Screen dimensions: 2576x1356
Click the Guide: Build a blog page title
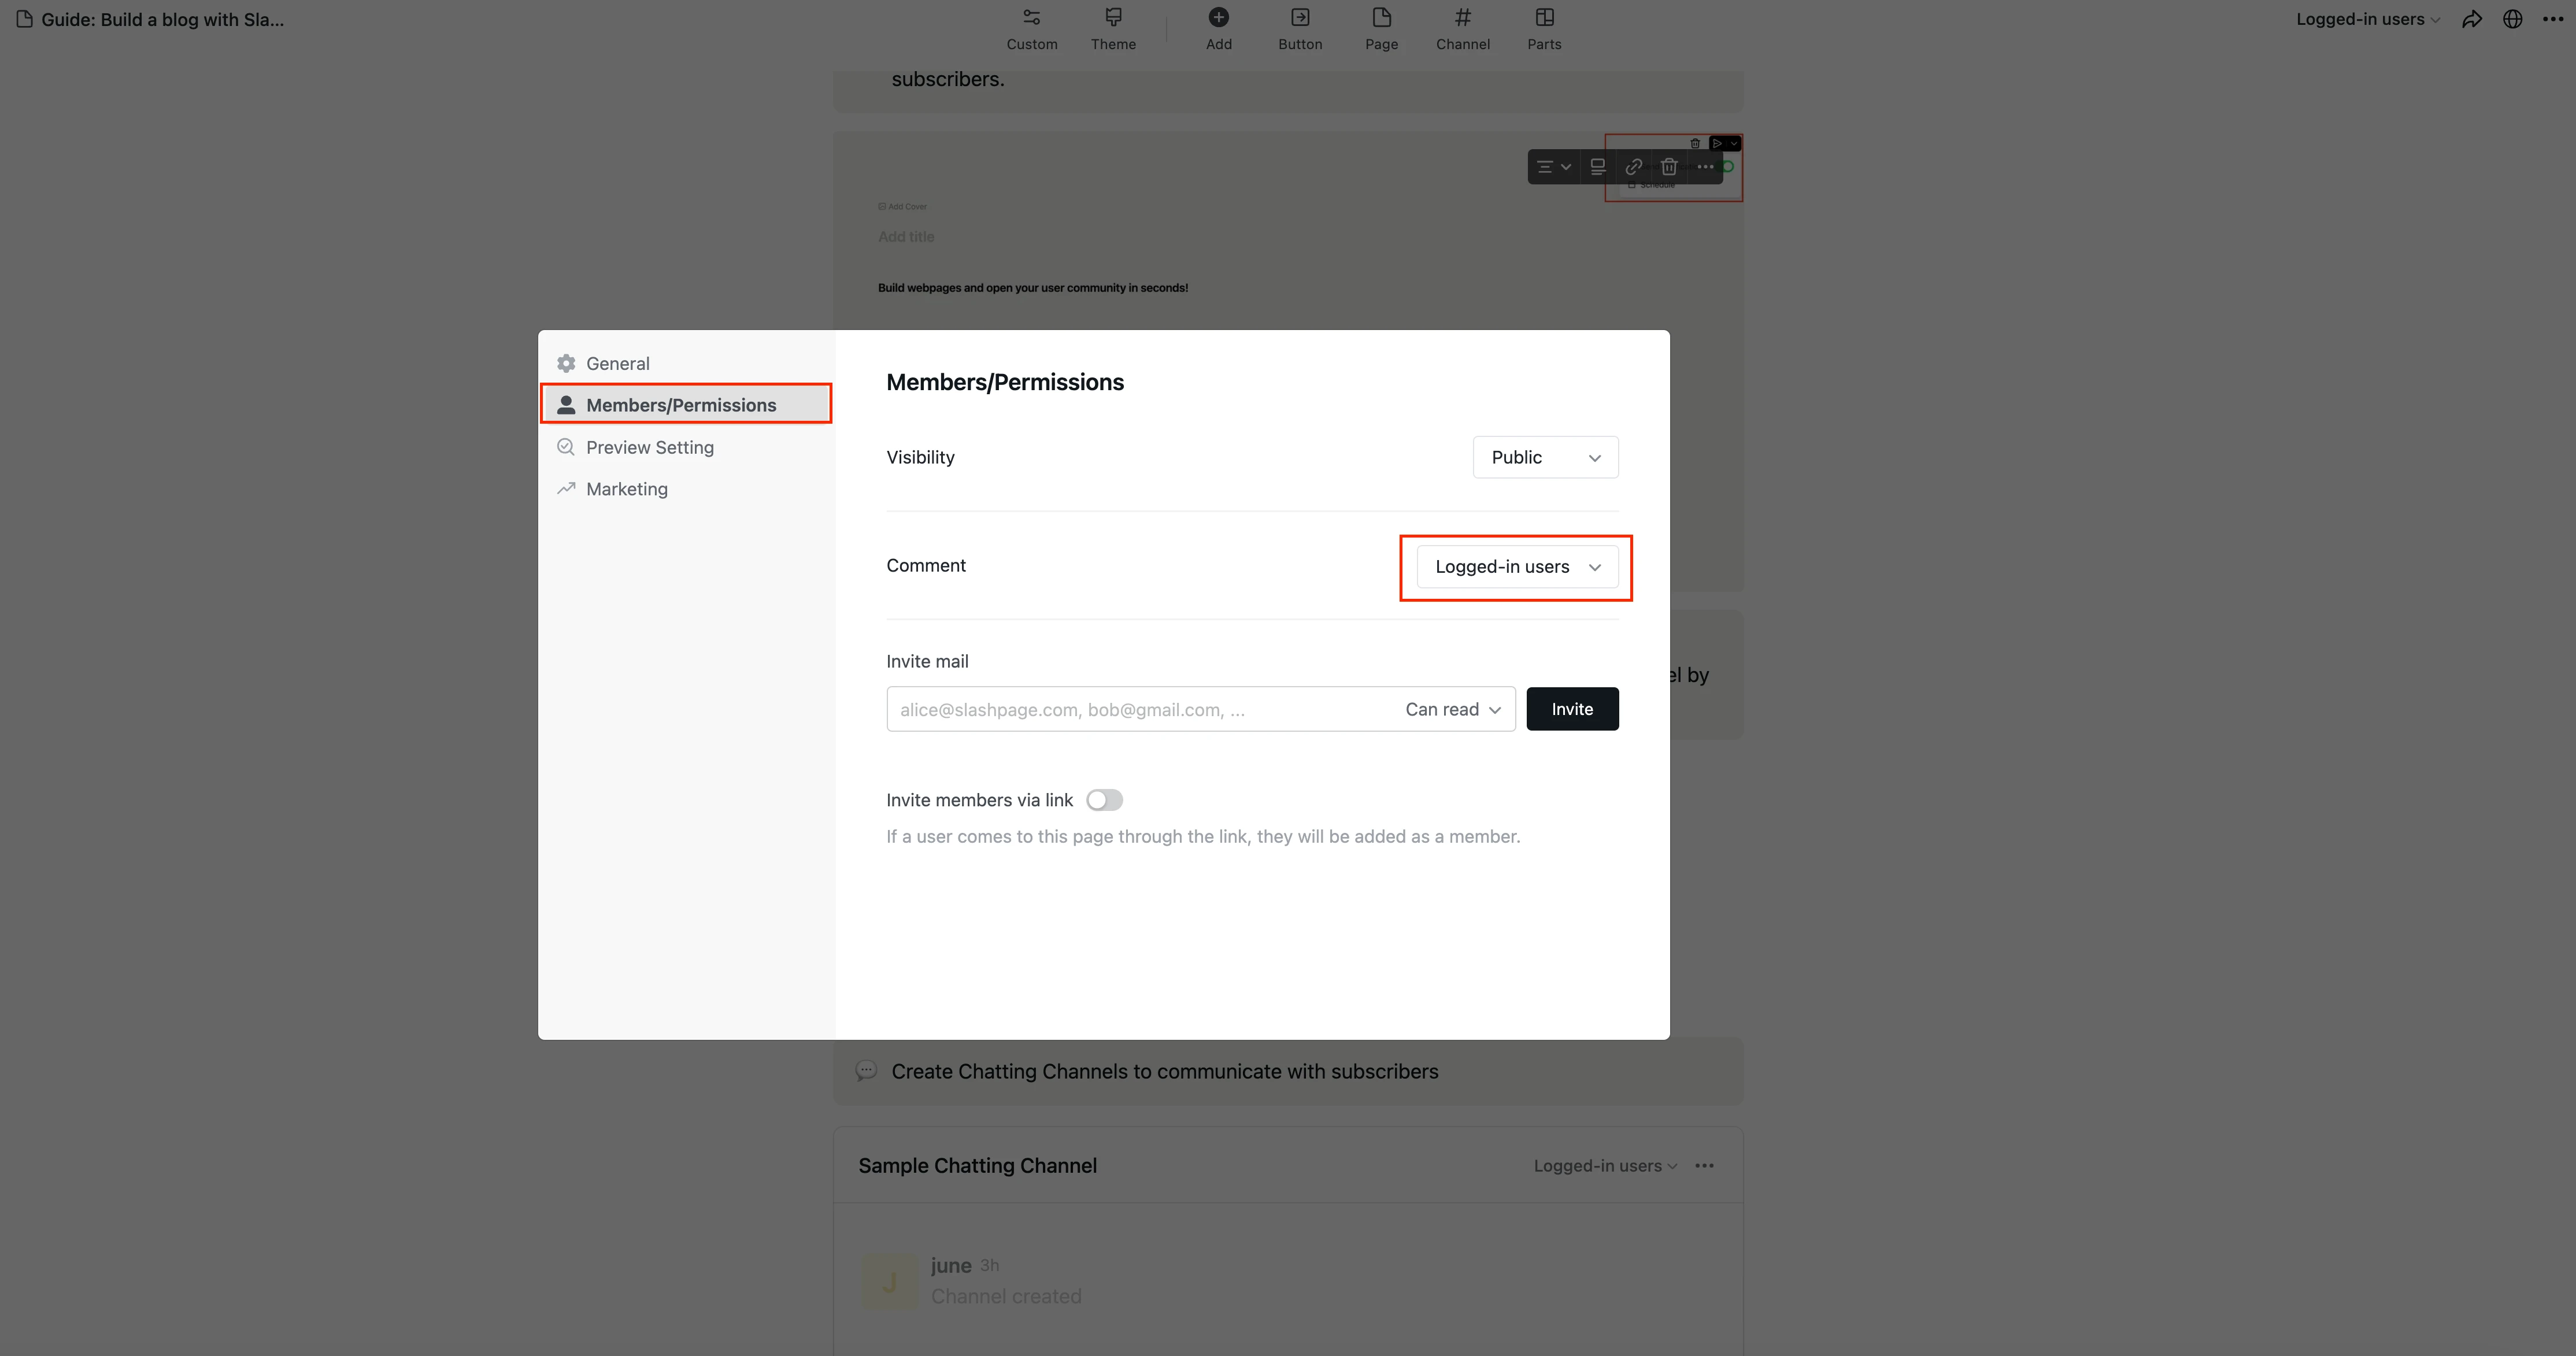pos(162,19)
